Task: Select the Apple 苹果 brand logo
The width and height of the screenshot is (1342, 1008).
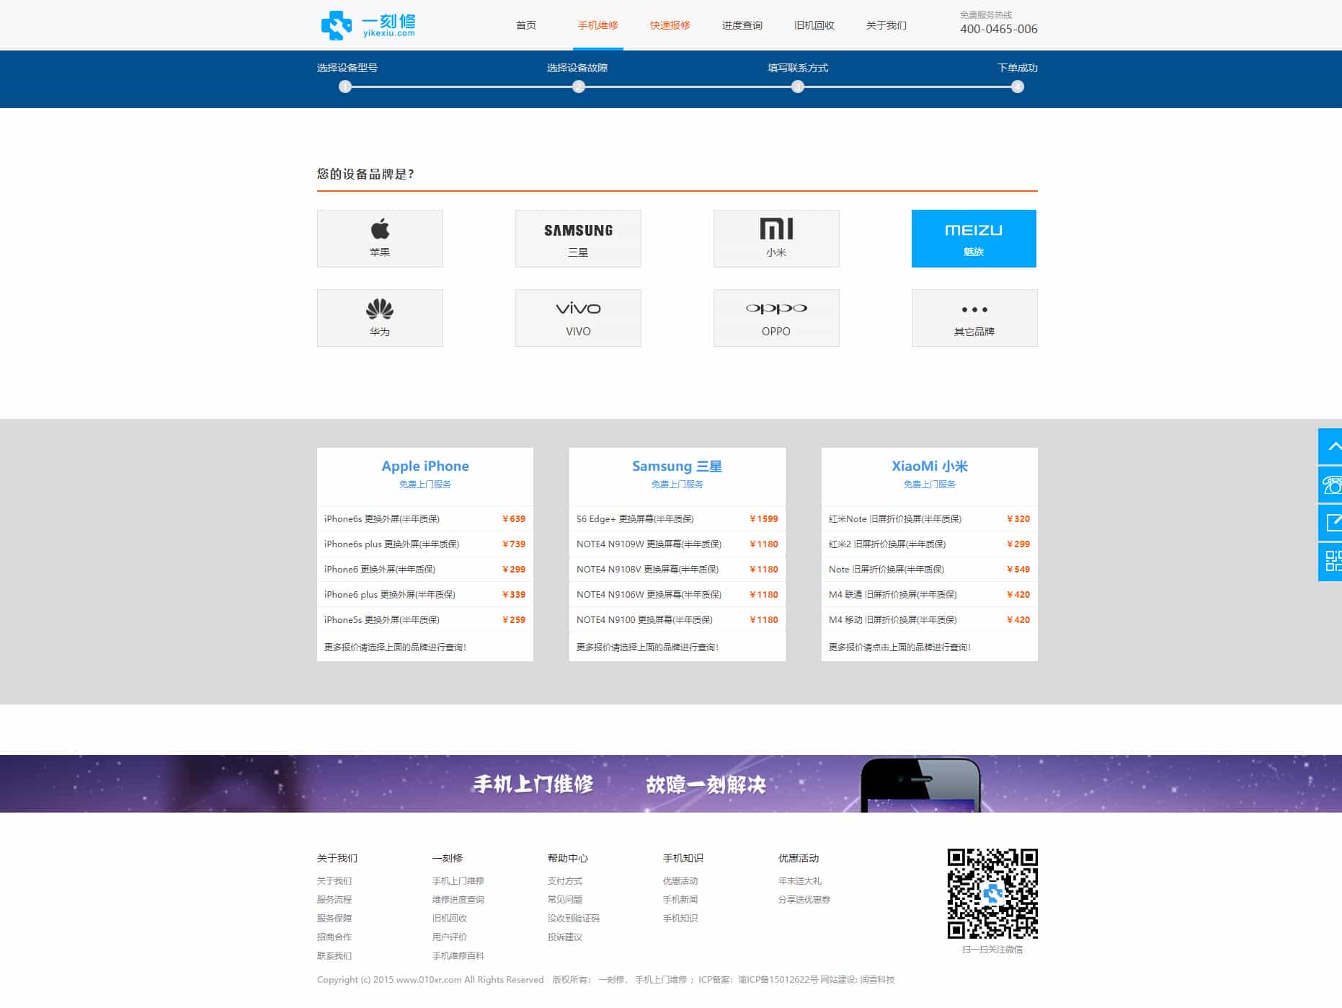Action: point(380,238)
